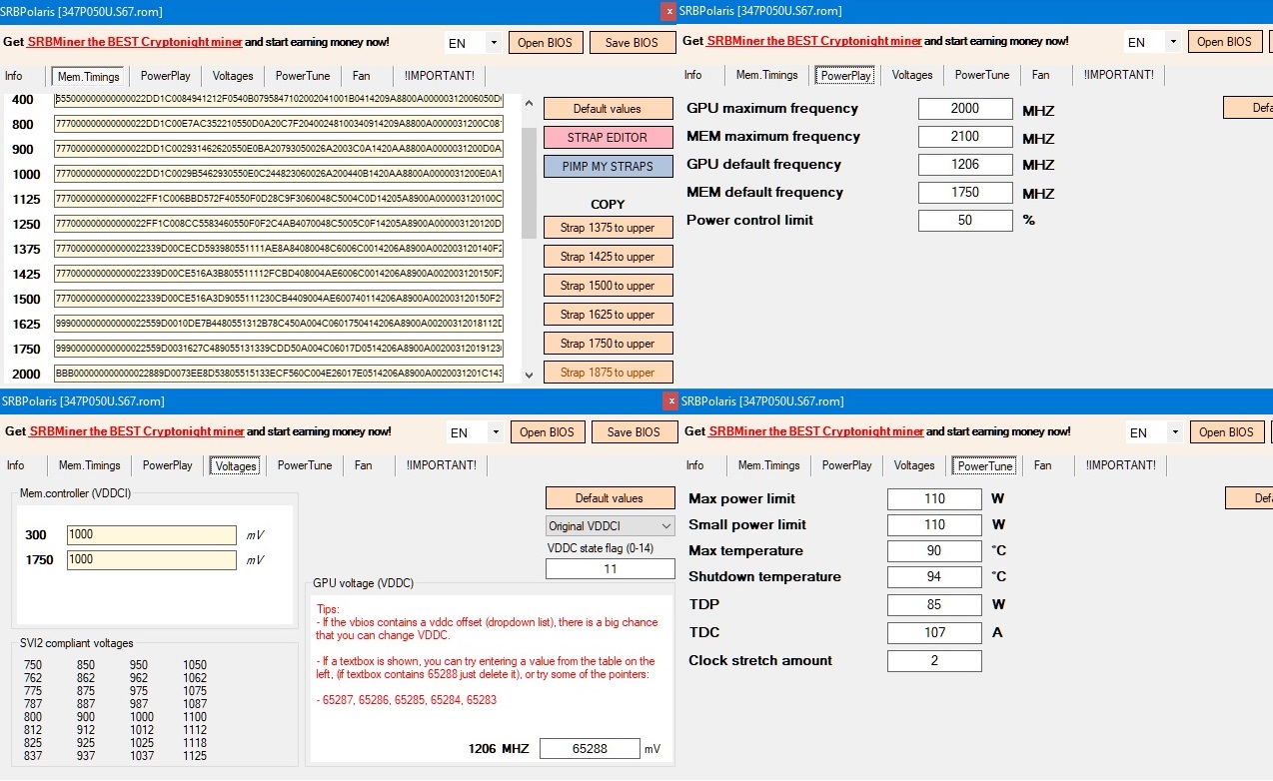
Task: Click the 1250 strap timing field
Action: coord(279,224)
